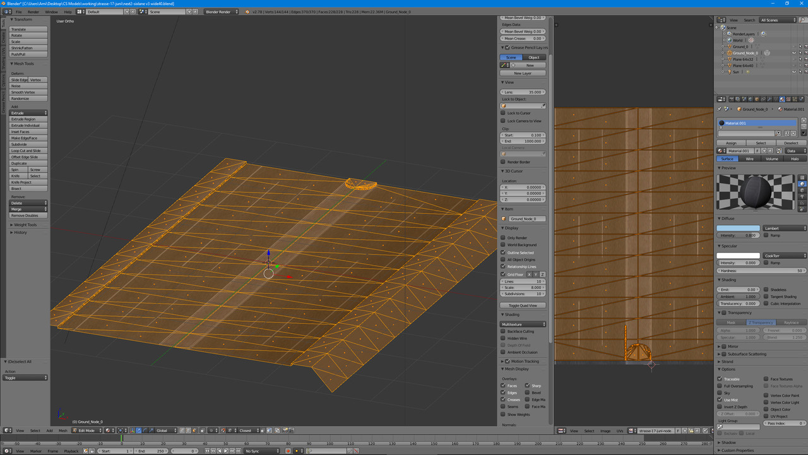This screenshot has height=455, width=808.
Task: Disable the Traceable option checkbox
Action: pos(720,379)
